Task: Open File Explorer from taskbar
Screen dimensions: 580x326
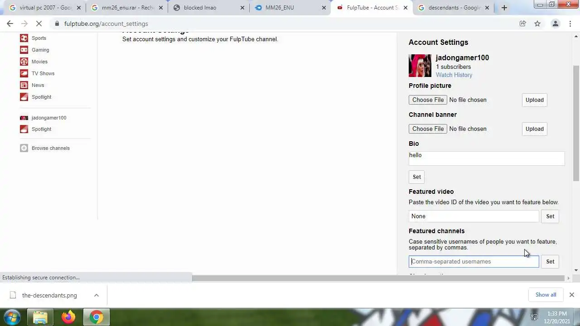Action: pyautogui.click(x=40, y=317)
